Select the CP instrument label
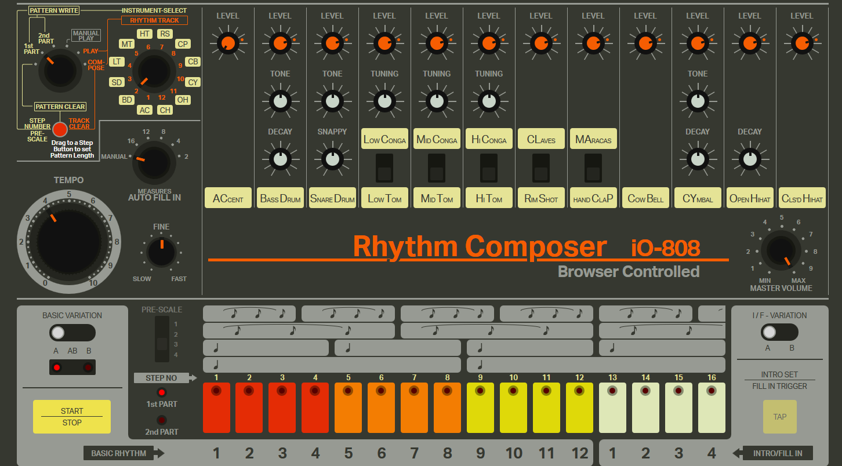Screen dimensions: 842x466 click(182, 44)
